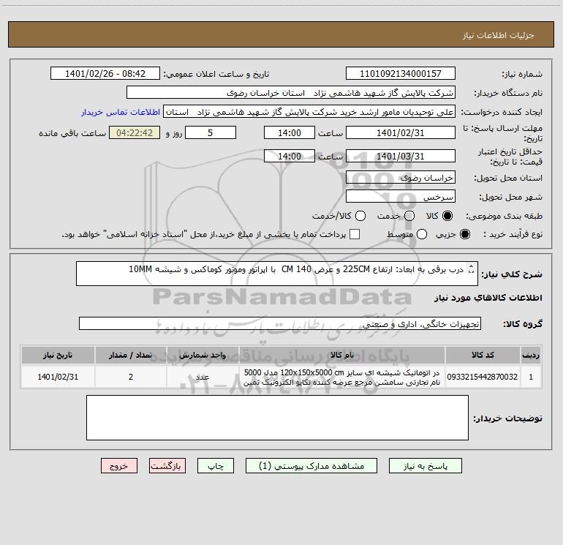This screenshot has height=545, width=563.
Task: Choose the کالا/خدمت radio option
Action: 358,216
